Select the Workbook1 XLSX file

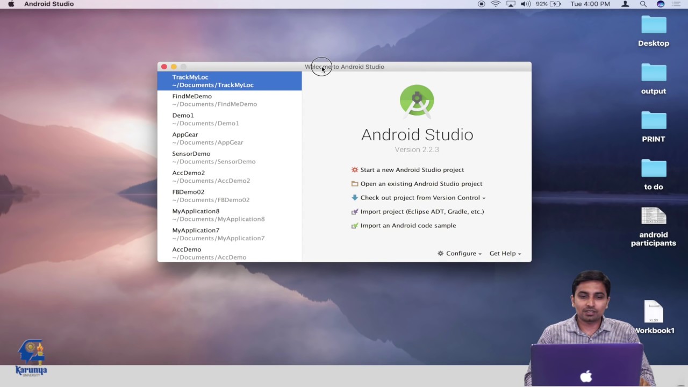(654, 312)
